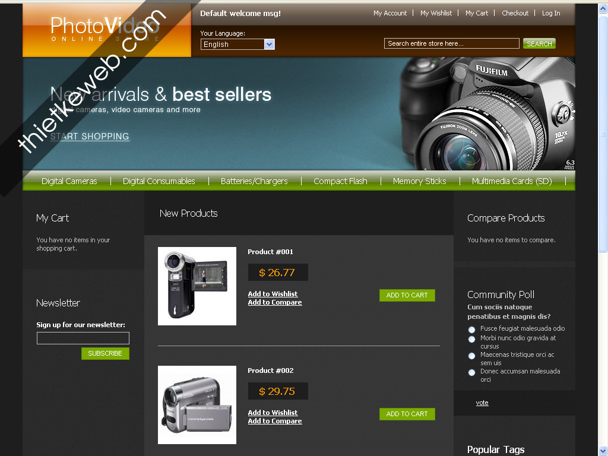The width and height of the screenshot is (608, 456).
Task: Open the Checkout link
Action: pyautogui.click(x=515, y=13)
